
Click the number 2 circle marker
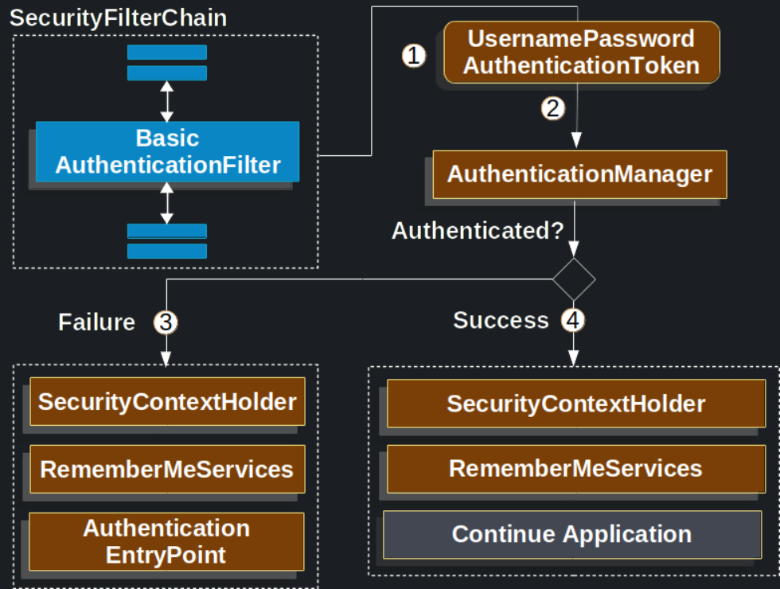[552, 107]
